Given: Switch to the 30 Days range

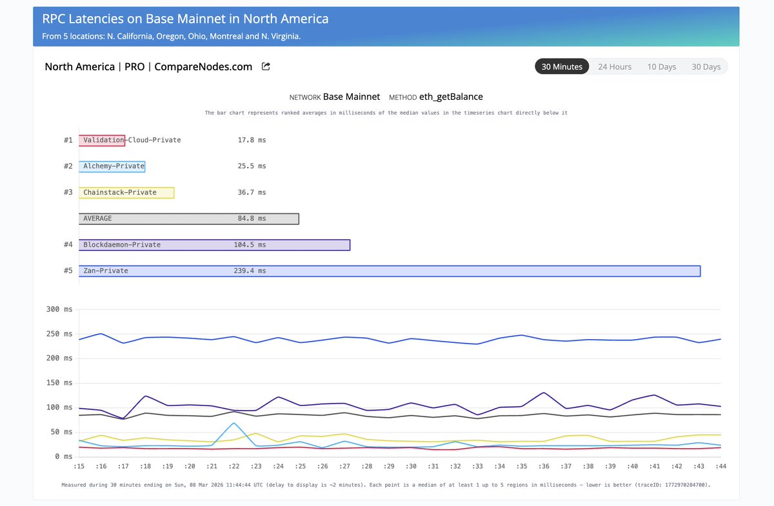Looking at the screenshot, I should pyautogui.click(x=706, y=66).
